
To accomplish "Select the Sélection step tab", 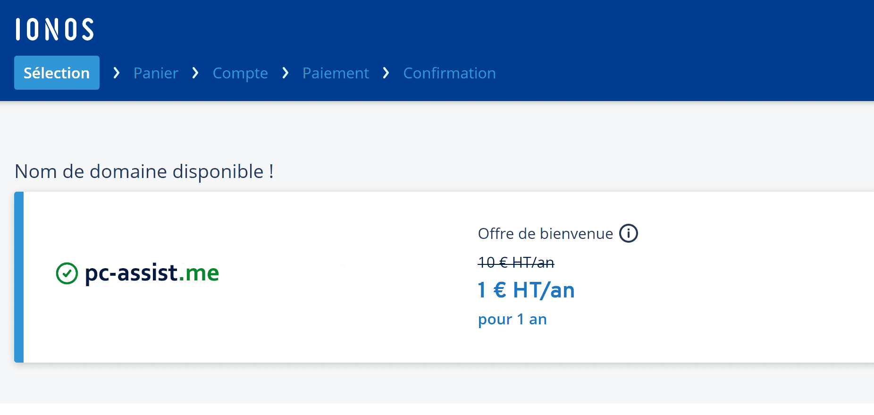I will pyautogui.click(x=57, y=73).
